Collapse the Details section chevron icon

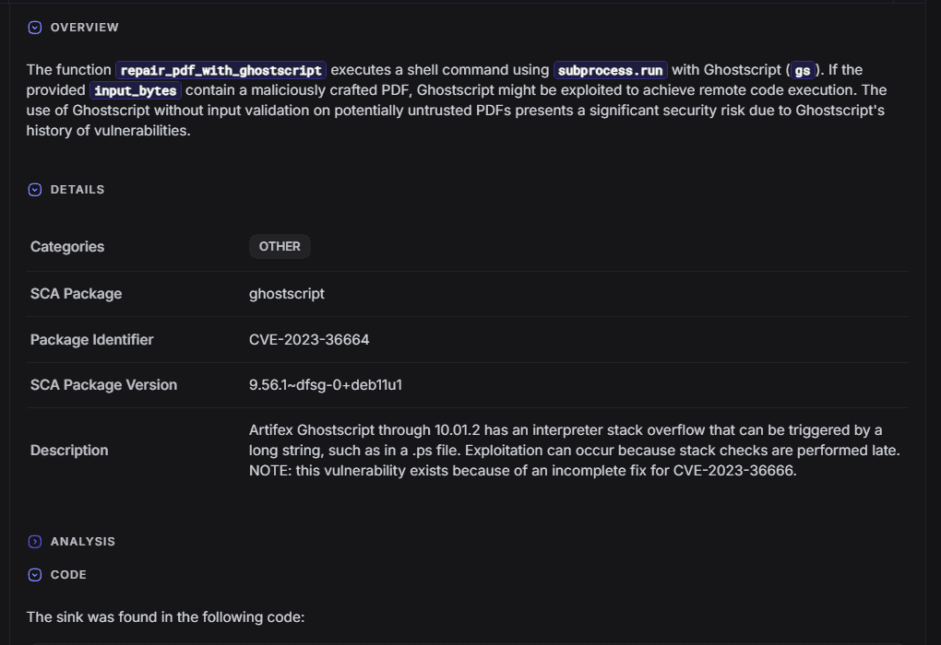point(35,190)
